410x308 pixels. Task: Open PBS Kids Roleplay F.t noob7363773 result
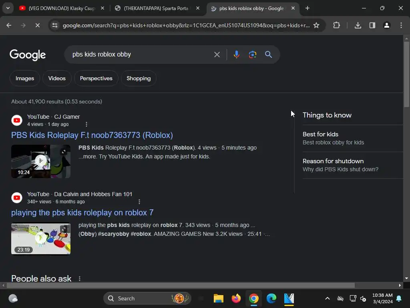92,135
